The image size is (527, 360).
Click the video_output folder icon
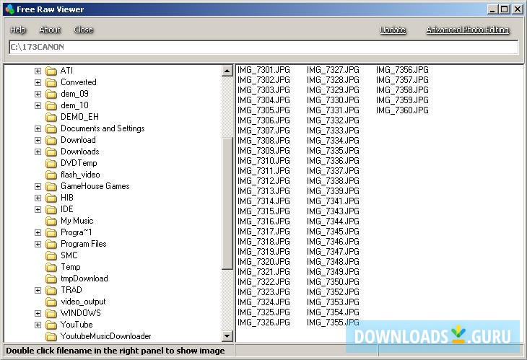(x=51, y=302)
